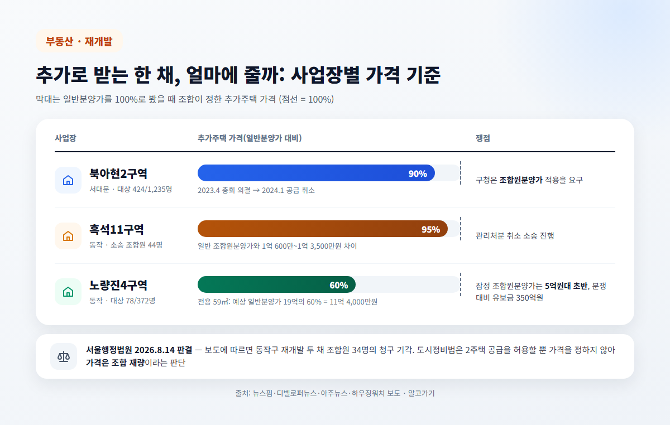Click the '동작 · 소송 조합원 44명' subtext
The image size is (670, 425).
click(x=126, y=245)
